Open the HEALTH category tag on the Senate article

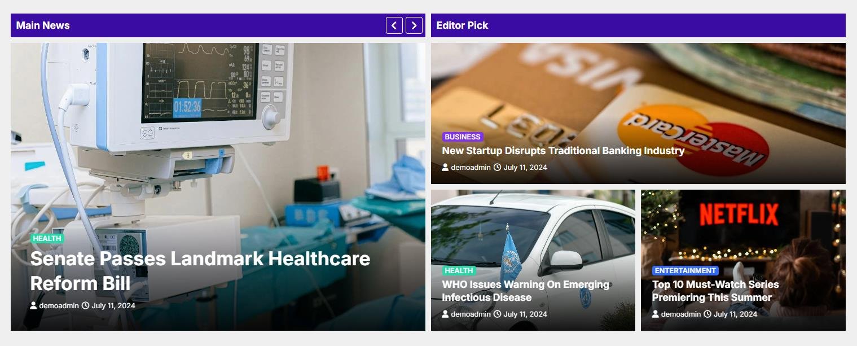(47, 239)
